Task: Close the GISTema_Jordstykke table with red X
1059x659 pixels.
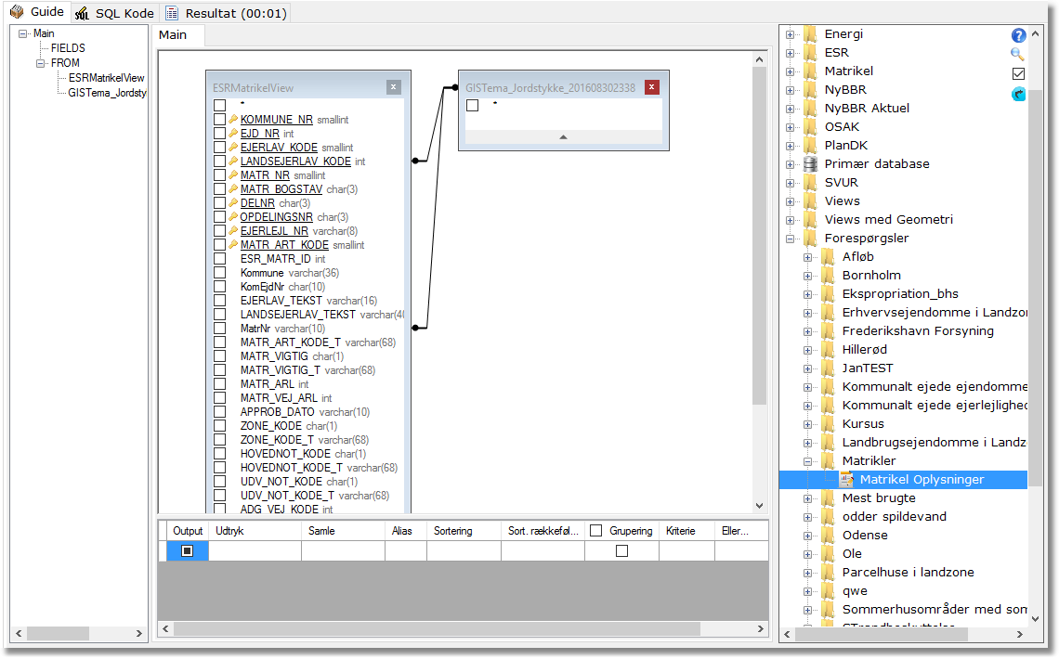Action: click(652, 87)
